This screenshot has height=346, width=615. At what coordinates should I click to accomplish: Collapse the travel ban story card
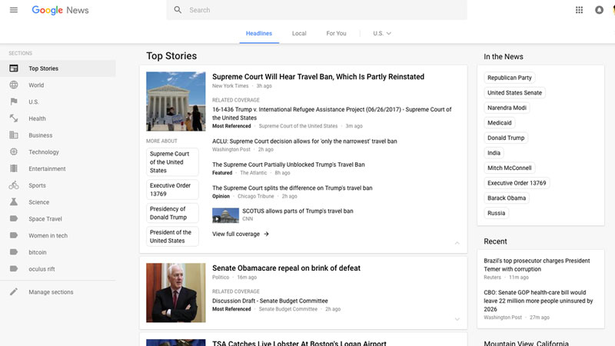point(457,243)
